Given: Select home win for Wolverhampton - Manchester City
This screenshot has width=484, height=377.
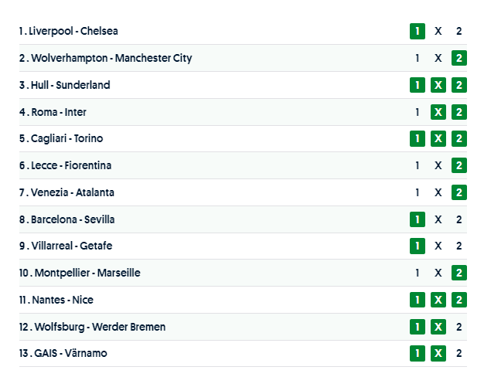Looking at the screenshot, I should coord(418,58).
